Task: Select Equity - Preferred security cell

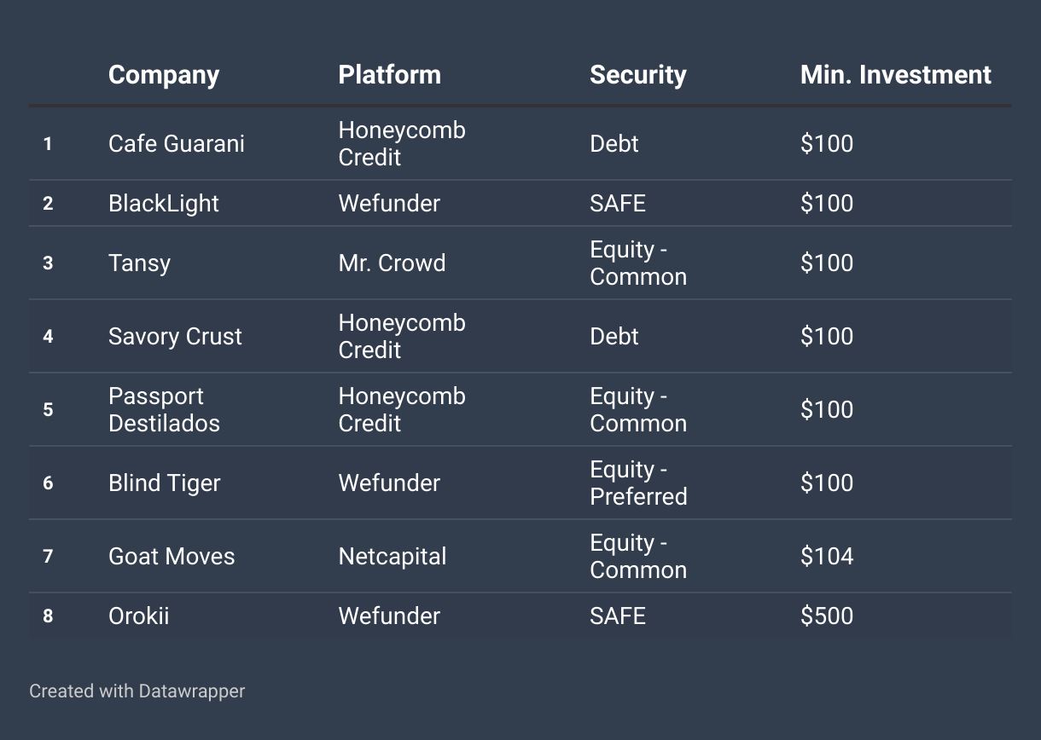Action: click(638, 483)
